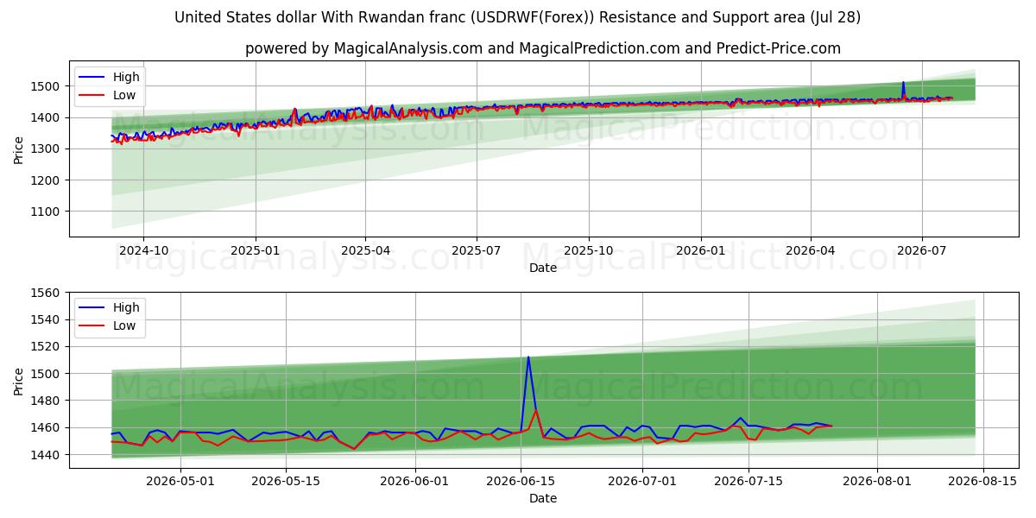
Task: Click the 2026-06-01 date tick label
Action: tap(415, 482)
